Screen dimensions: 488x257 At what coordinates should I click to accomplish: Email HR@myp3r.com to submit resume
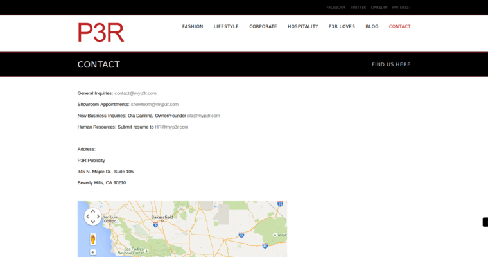click(171, 127)
